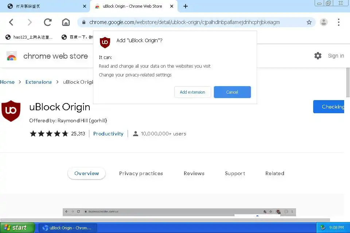350x233 pixels.
Task: Click the '10,000,000+ users' text
Action: (x=164, y=134)
